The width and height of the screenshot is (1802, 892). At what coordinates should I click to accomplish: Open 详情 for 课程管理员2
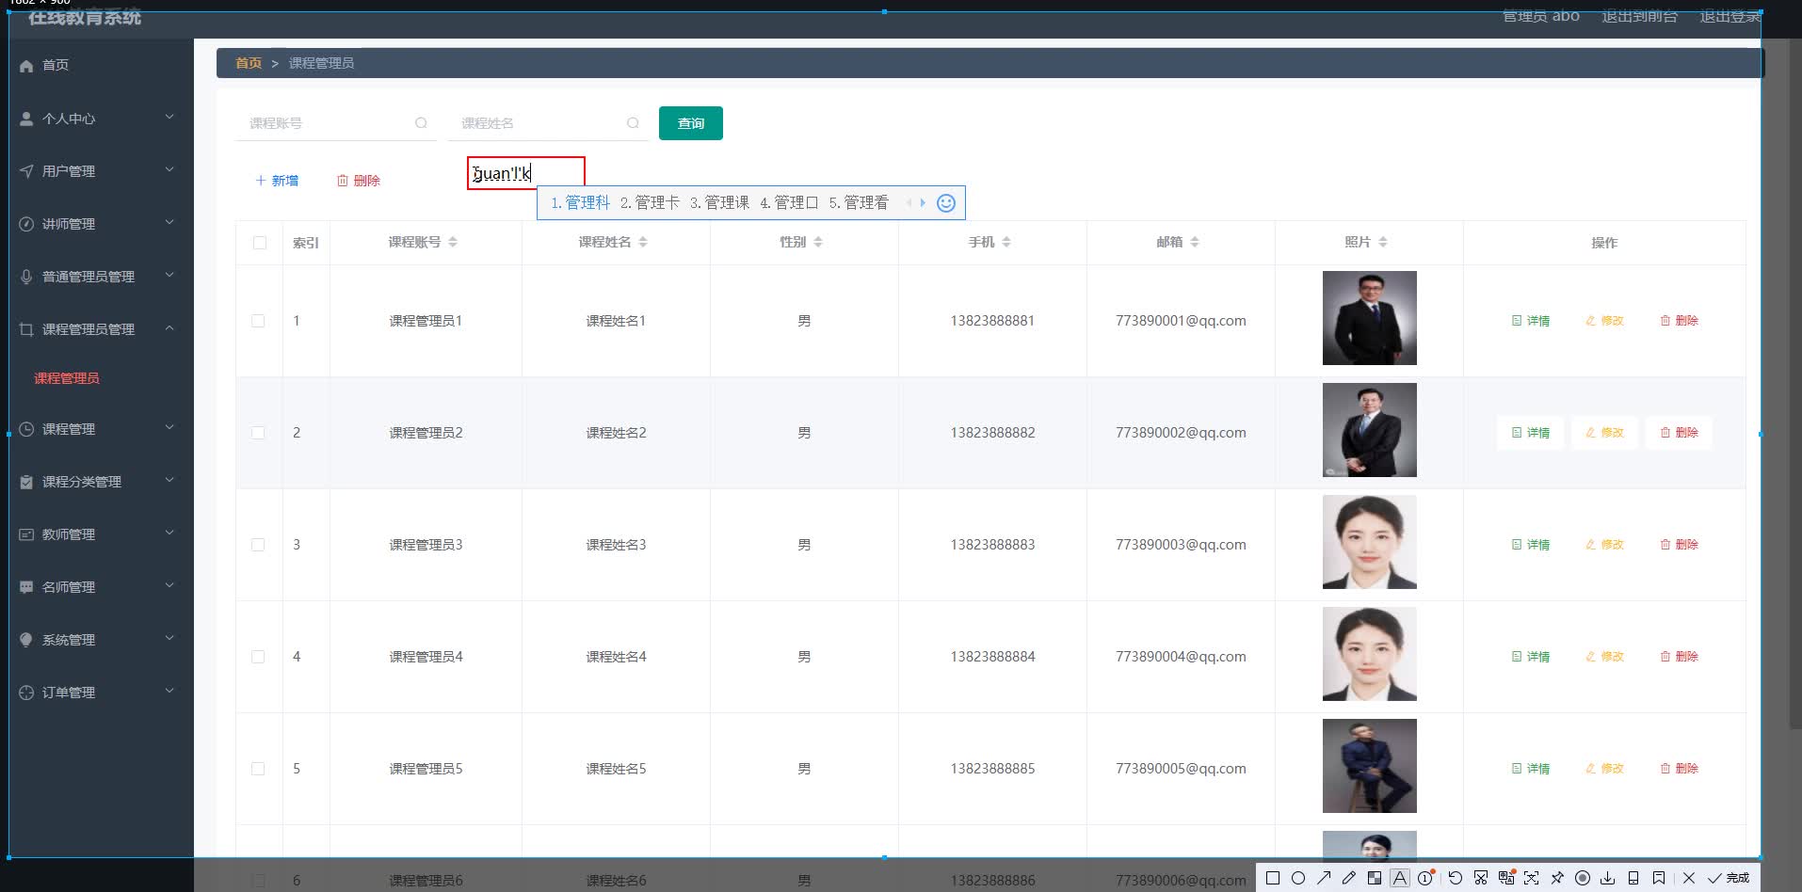[1531, 433]
